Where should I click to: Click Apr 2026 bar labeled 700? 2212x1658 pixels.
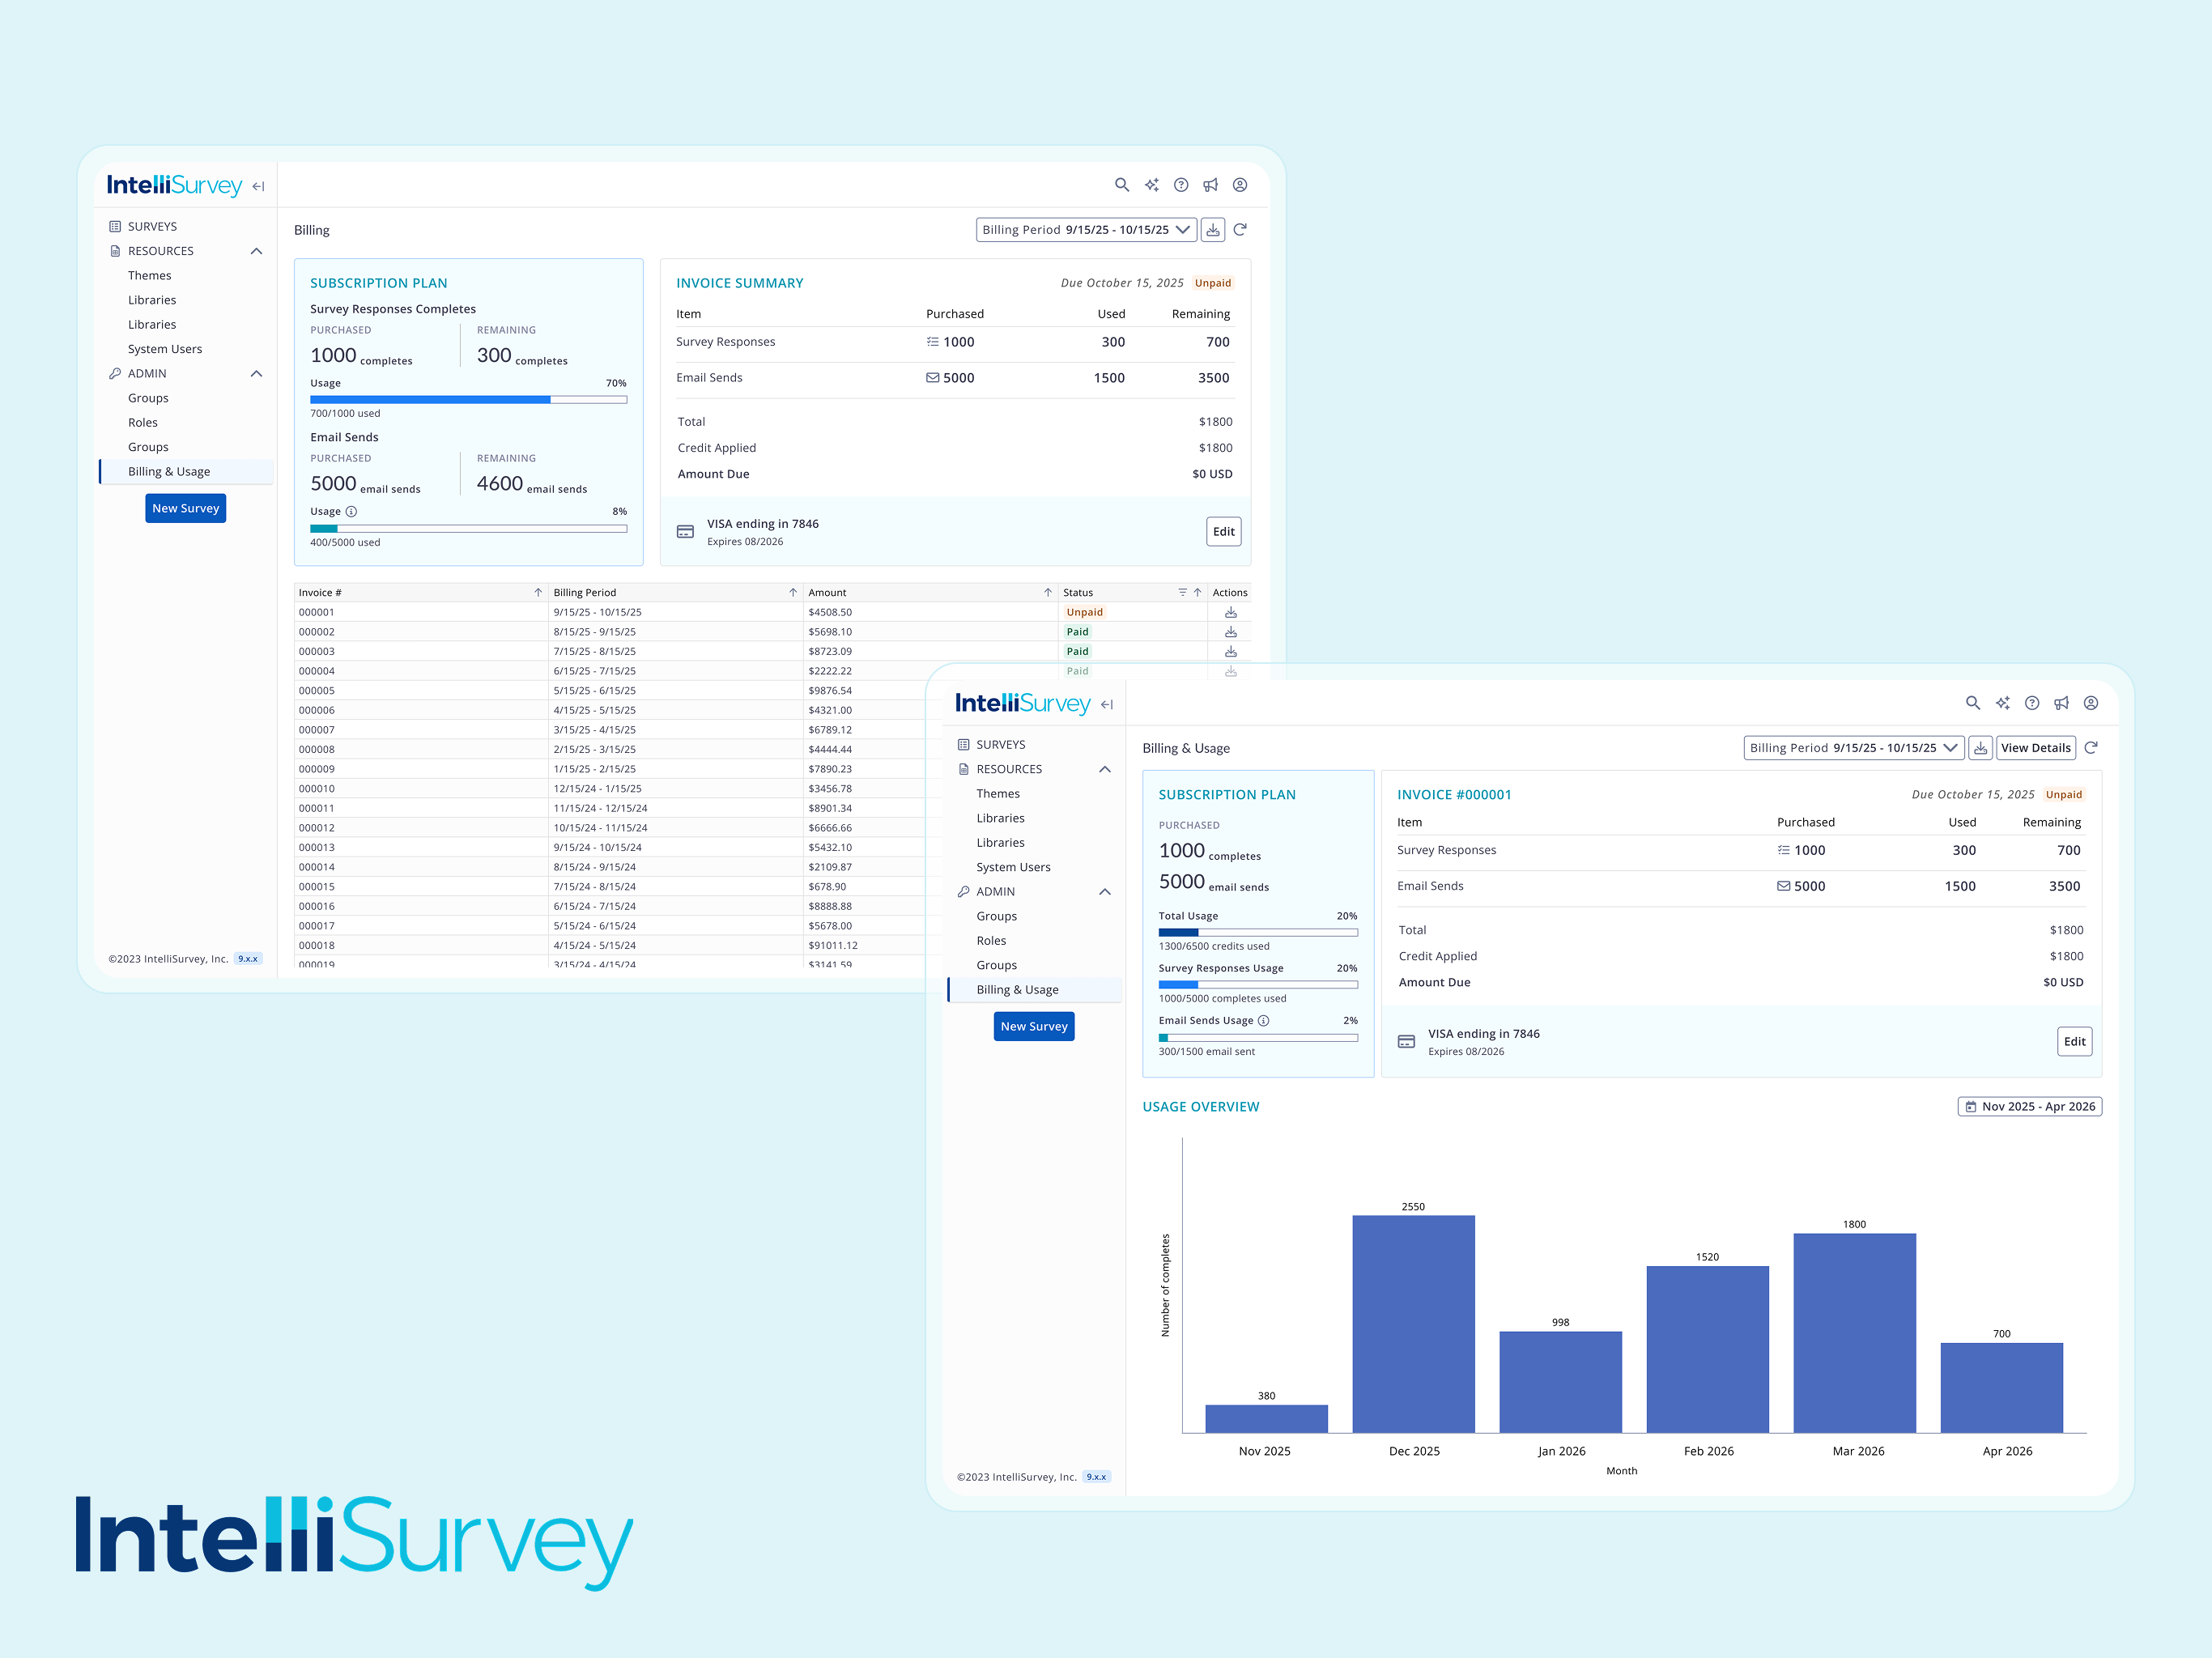pyautogui.click(x=2002, y=1388)
